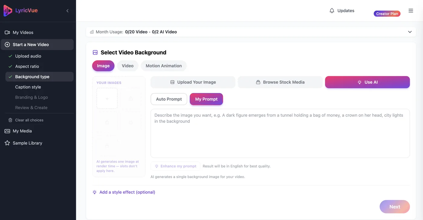Click the Sample Library star icon
Screen dimensions: 423x220
click(7, 143)
